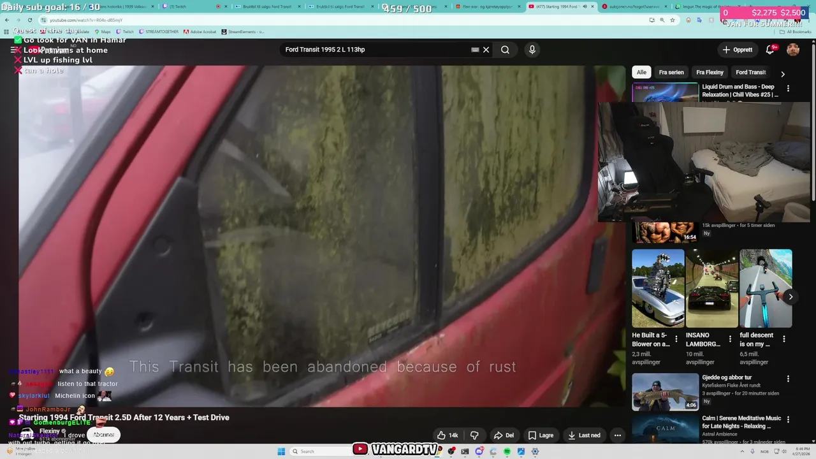Click the playing Ford Transit video
816x459 pixels.
pos(322,236)
